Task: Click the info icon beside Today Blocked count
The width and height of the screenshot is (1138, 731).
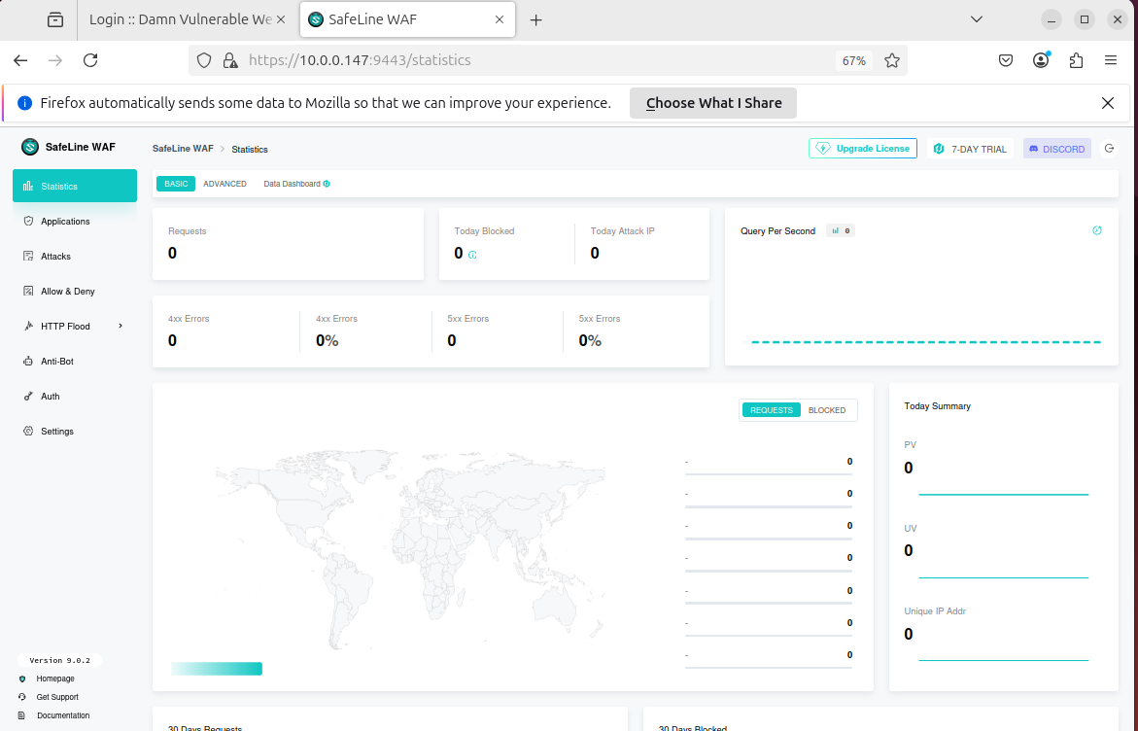Action: pos(472,255)
